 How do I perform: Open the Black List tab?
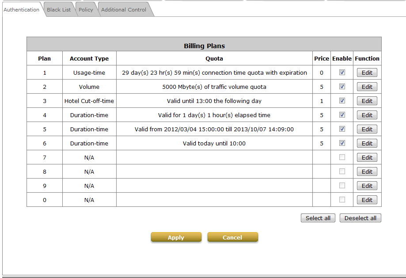coord(59,10)
